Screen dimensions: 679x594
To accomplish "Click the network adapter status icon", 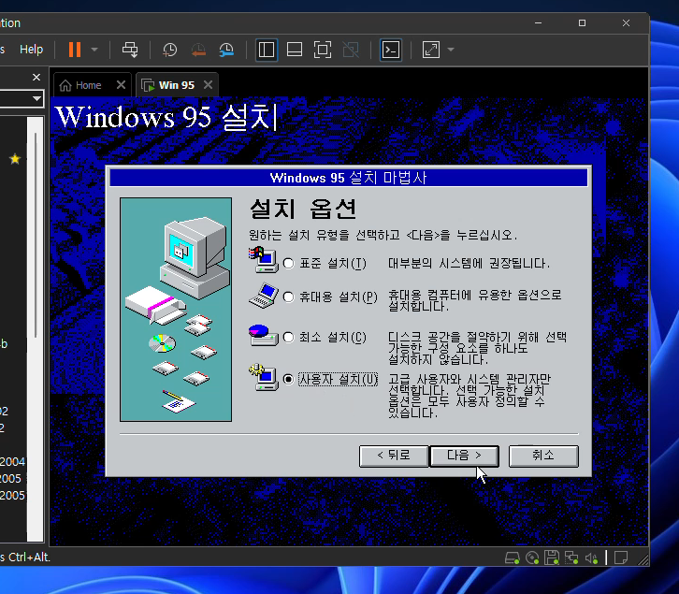I will 571,558.
